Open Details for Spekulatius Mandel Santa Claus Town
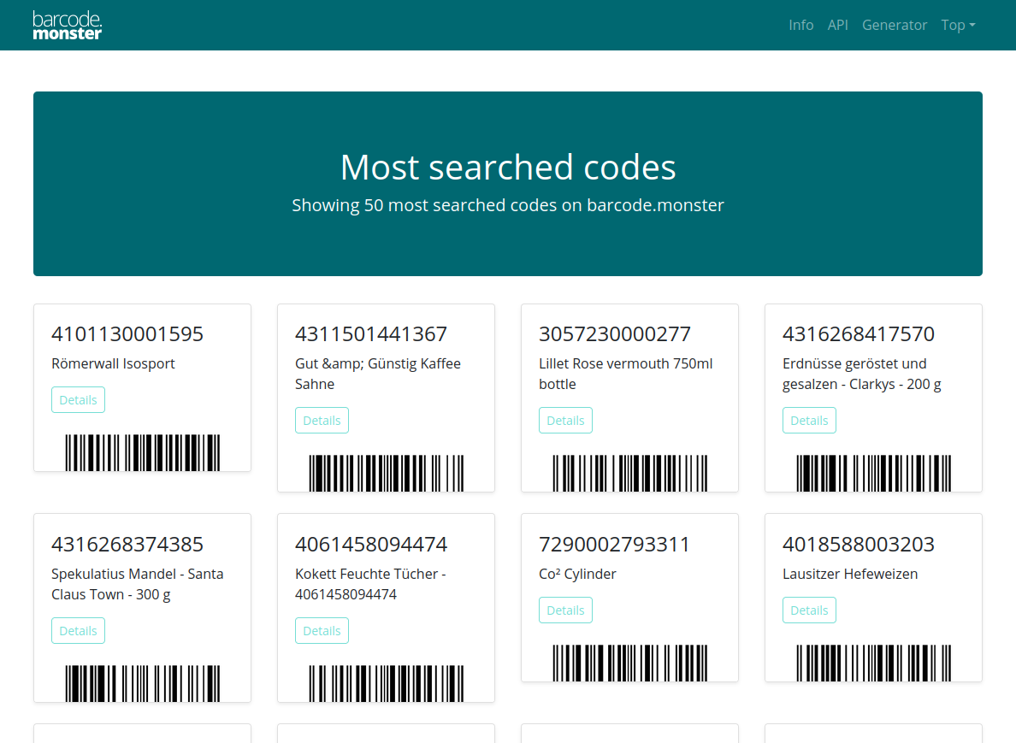 (79, 631)
